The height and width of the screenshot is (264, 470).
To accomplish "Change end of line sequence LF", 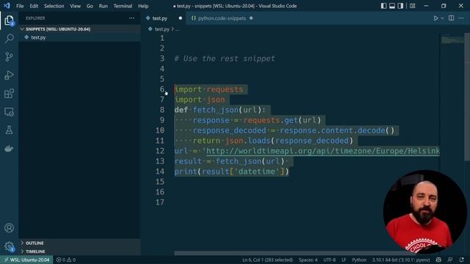I will pos(344,260).
